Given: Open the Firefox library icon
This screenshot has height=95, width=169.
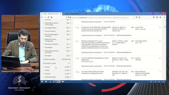Looking at the screenshot, I should [x=154, y=17].
